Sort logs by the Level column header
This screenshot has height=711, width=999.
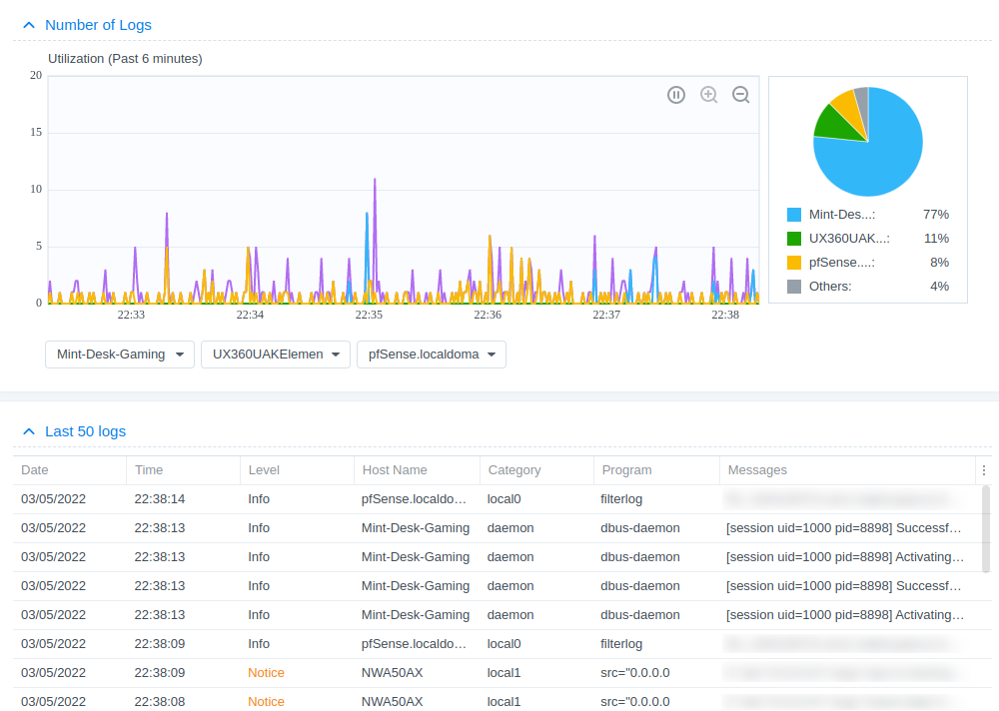(298, 470)
